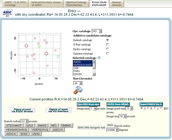Click the magnifying glass search icon
The width and height of the screenshot is (172, 140).
(x=78, y=90)
